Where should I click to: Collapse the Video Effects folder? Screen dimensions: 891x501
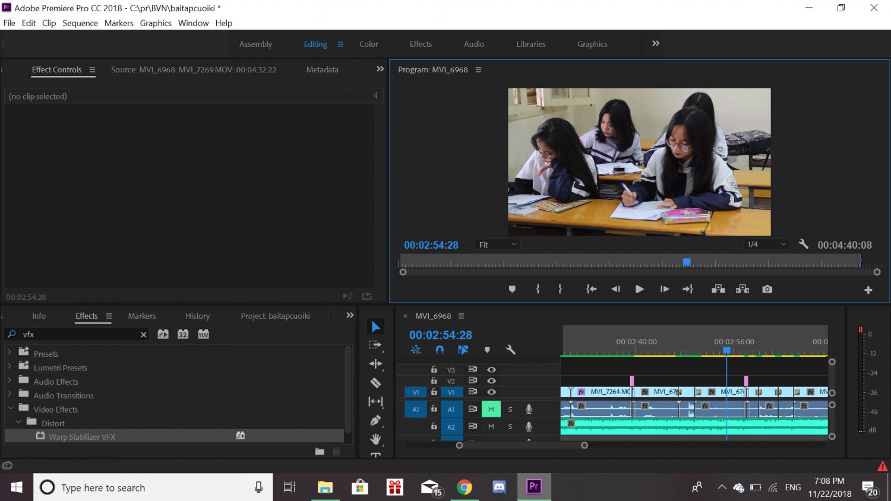pos(10,408)
